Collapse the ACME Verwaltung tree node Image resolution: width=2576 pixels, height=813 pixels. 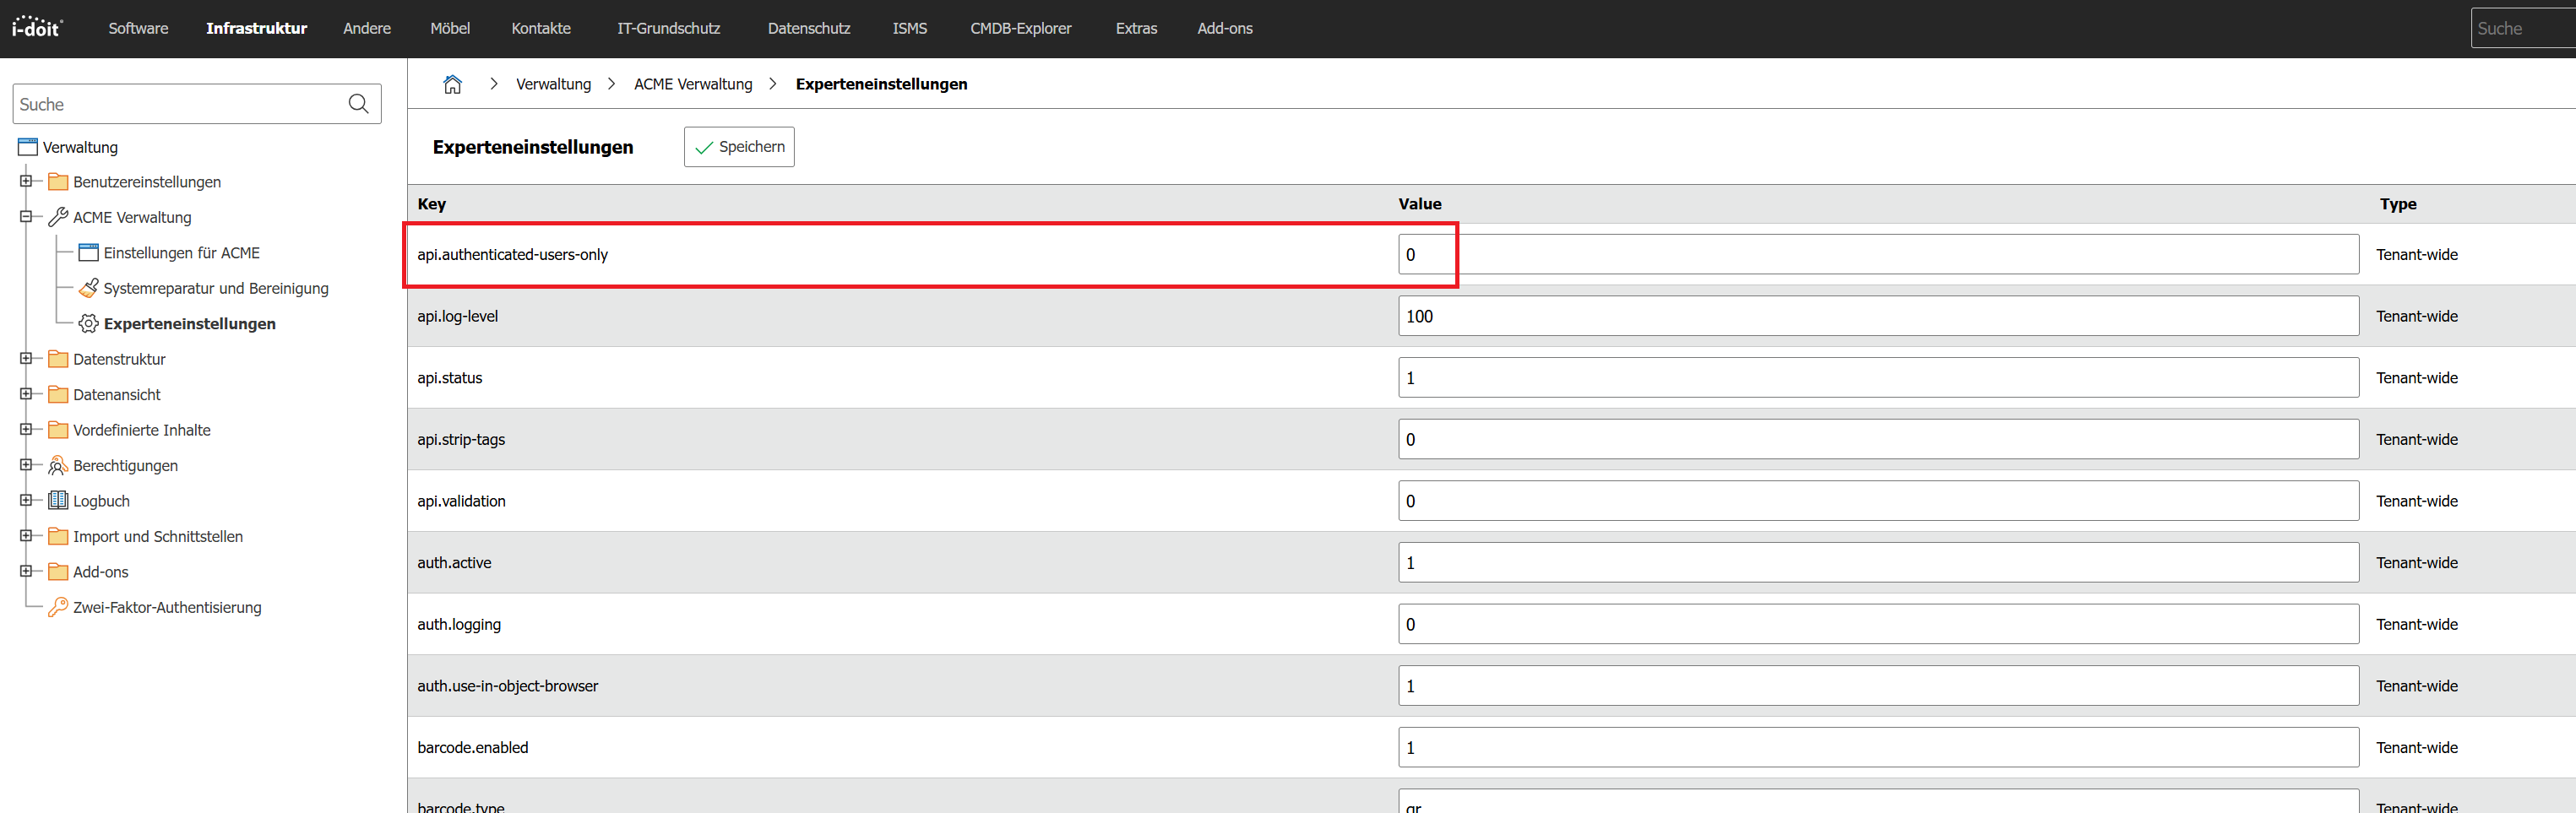tap(26, 216)
